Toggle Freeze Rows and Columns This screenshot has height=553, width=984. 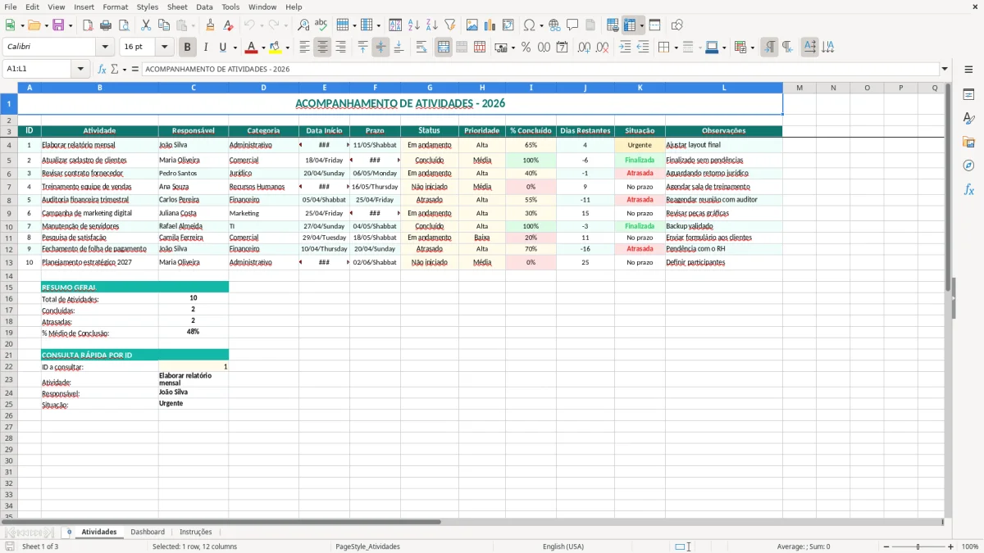pos(630,25)
